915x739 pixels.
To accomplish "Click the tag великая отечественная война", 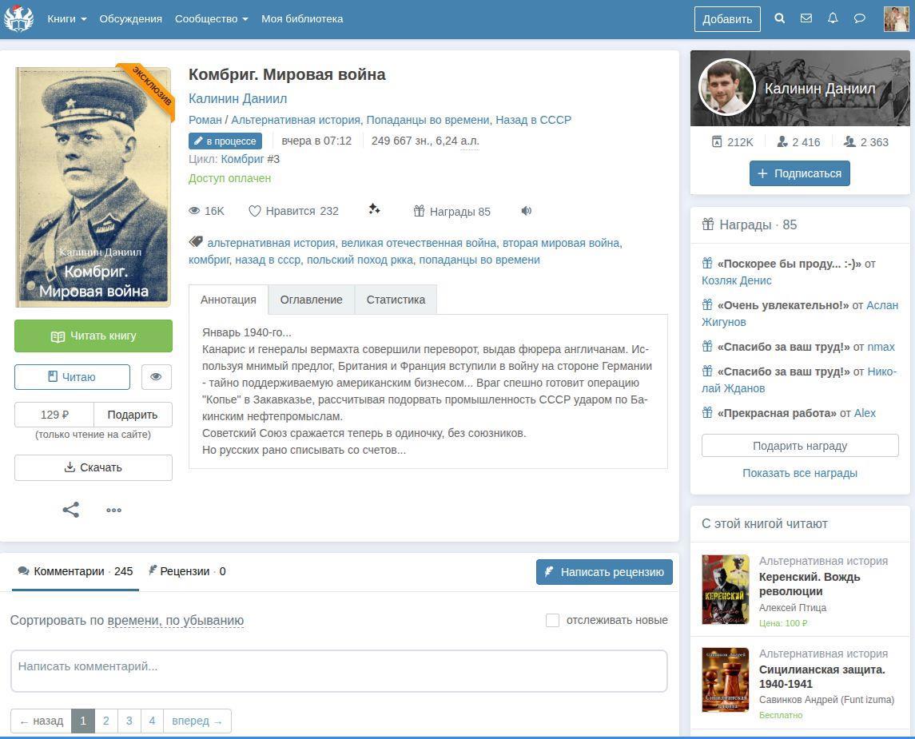I will (419, 243).
